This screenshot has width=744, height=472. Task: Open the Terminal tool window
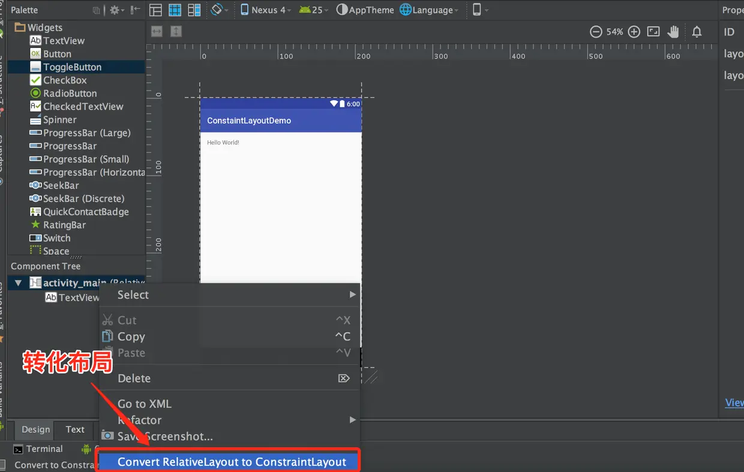(x=38, y=449)
